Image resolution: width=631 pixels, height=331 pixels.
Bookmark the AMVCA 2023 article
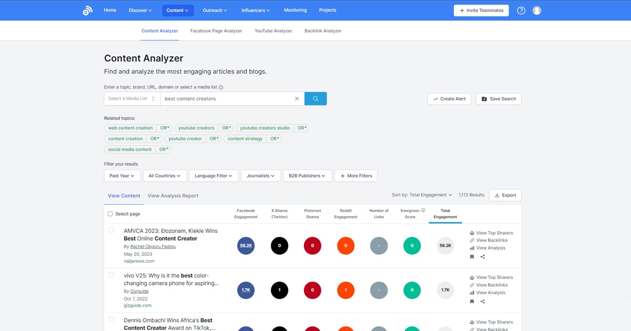pos(472,257)
